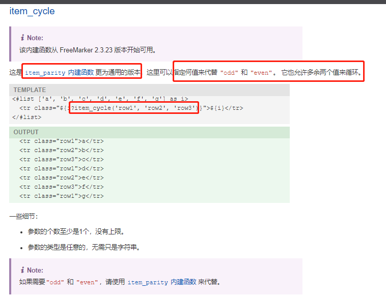
Task: Click the "odd" code literal in intro sentence
Action: [229, 73]
